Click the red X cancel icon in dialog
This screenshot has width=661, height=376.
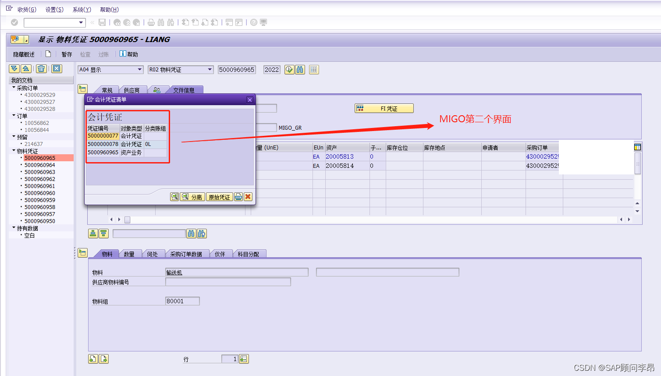click(248, 197)
